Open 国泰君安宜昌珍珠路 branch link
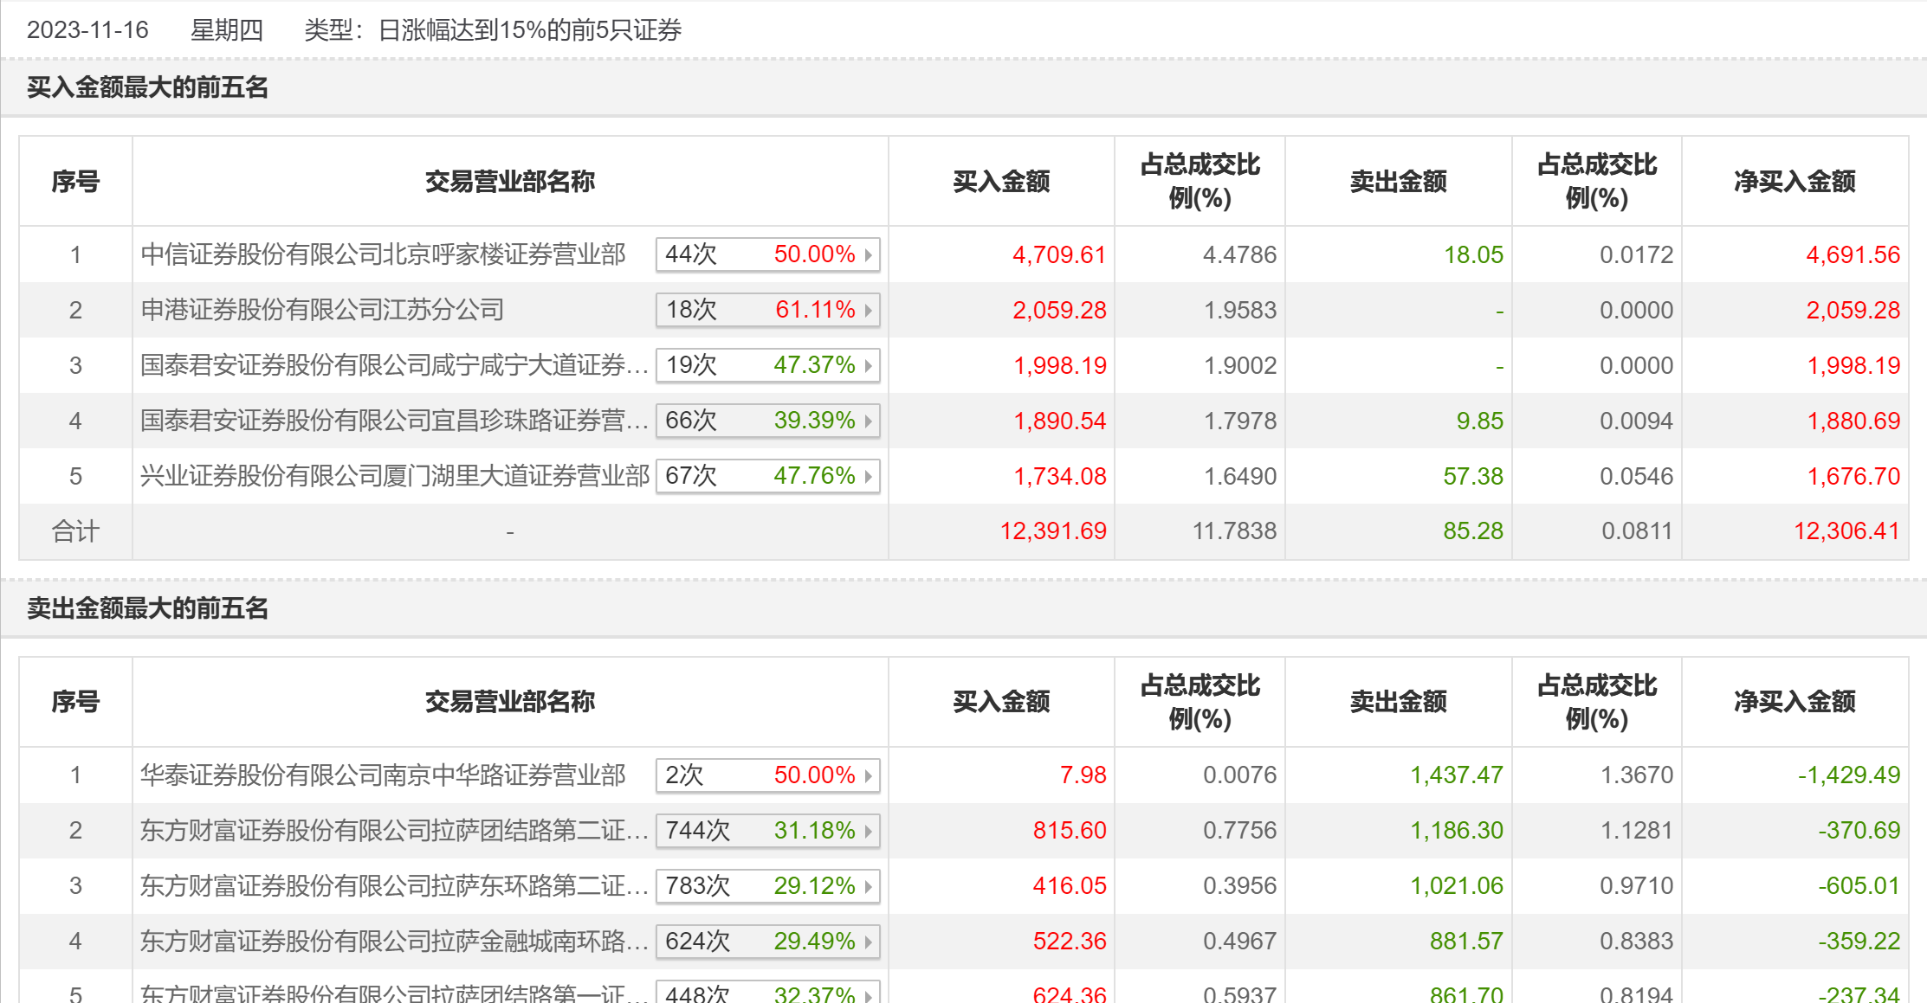The height and width of the screenshot is (1003, 1927). pyautogui.click(x=393, y=421)
